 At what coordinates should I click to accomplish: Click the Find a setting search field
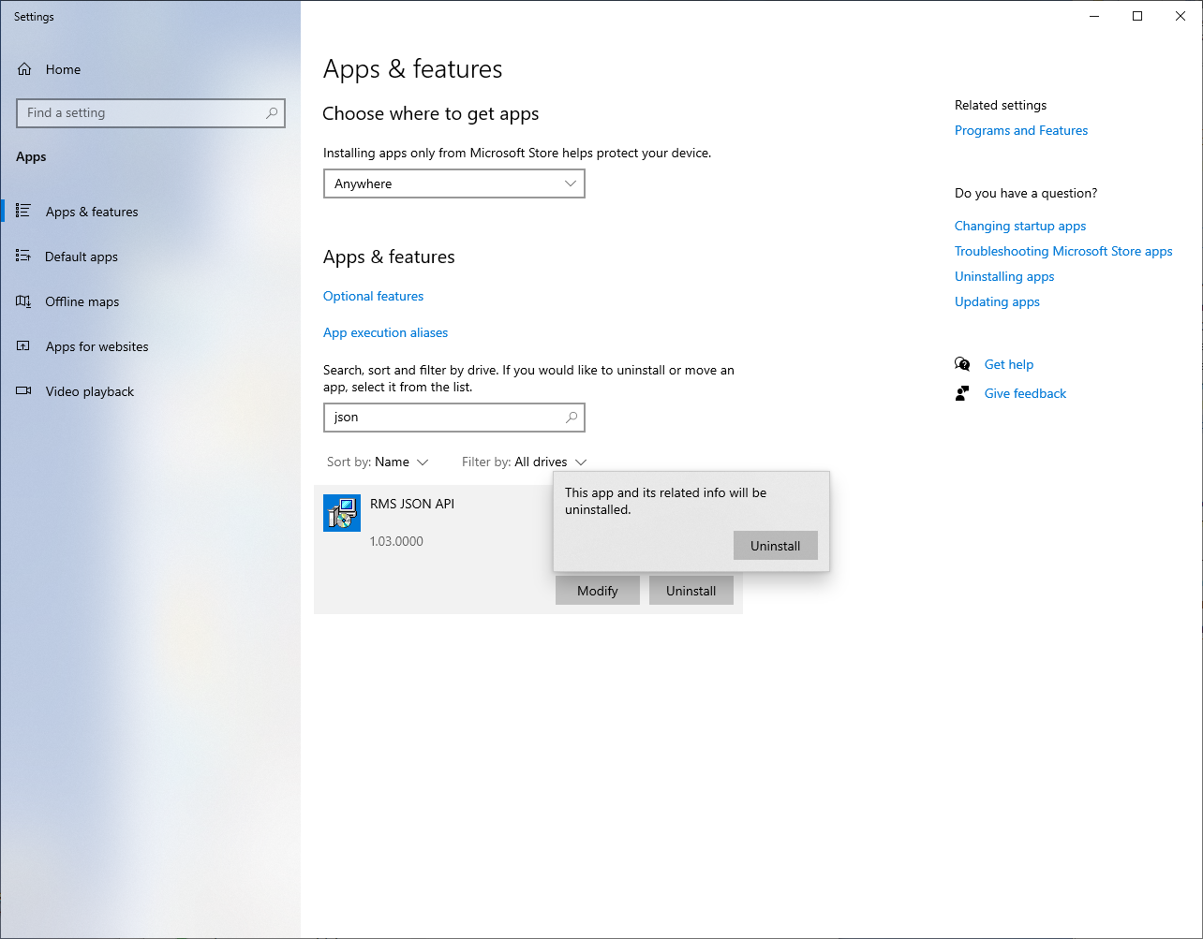151,112
